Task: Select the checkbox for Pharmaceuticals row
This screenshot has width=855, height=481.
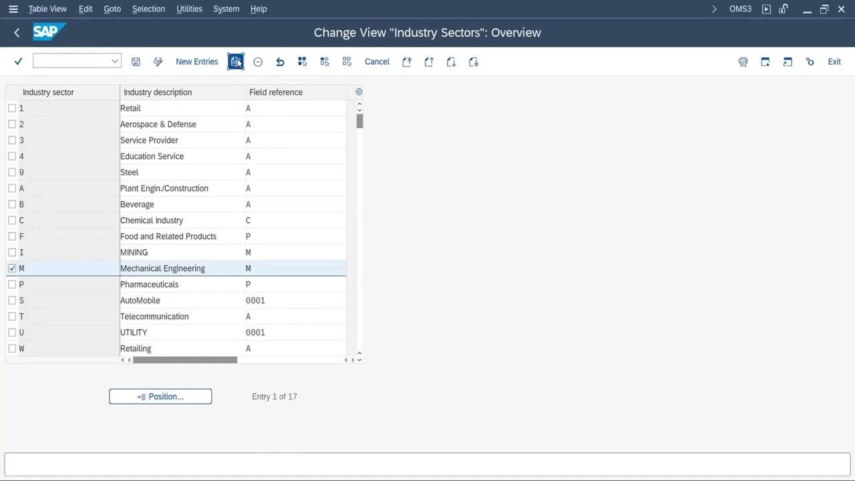Action: click(12, 285)
